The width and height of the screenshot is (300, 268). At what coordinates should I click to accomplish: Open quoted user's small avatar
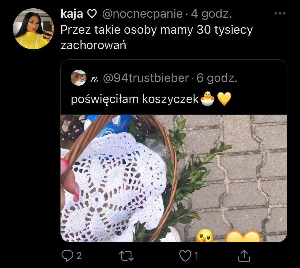pos(79,78)
